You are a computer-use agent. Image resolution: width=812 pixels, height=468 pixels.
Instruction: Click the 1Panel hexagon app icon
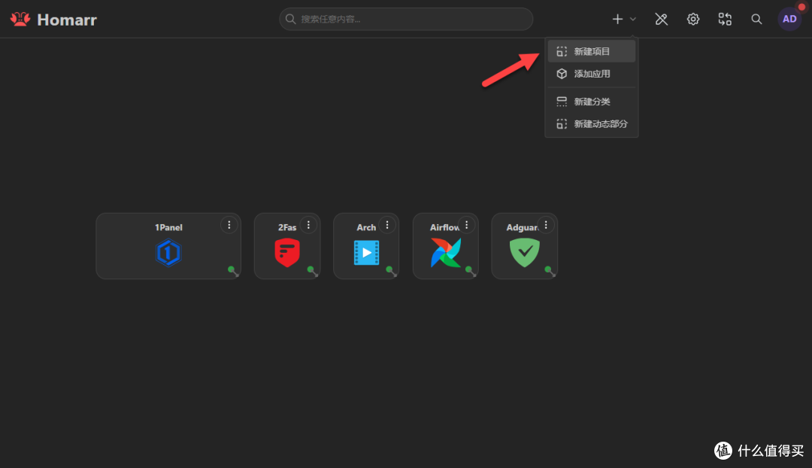(168, 253)
